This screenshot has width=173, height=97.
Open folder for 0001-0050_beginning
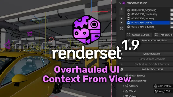tap(172, 10)
